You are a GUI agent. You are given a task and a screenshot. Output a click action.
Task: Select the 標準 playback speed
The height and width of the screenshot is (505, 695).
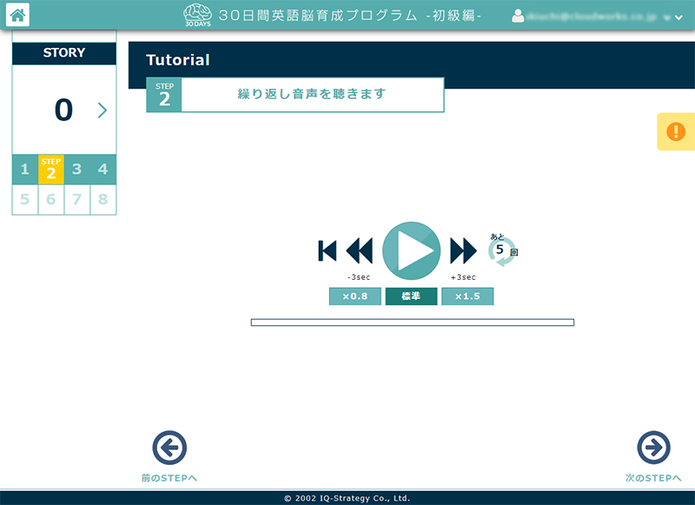point(411,296)
